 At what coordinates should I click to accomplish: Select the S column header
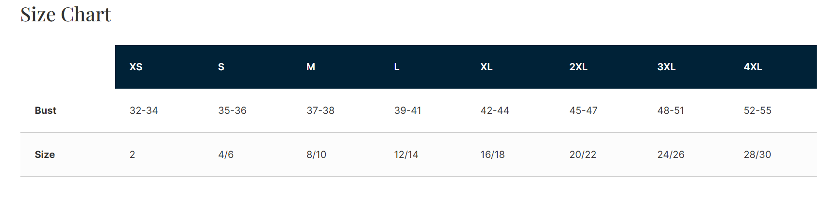coord(221,67)
